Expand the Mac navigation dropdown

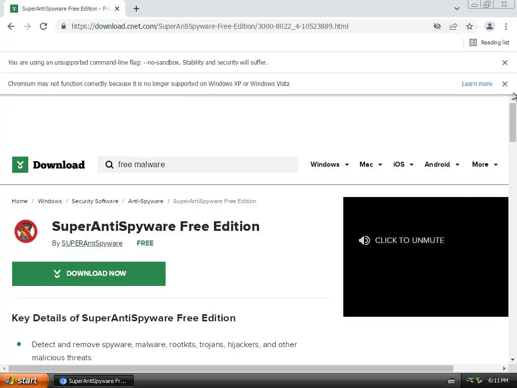point(371,164)
